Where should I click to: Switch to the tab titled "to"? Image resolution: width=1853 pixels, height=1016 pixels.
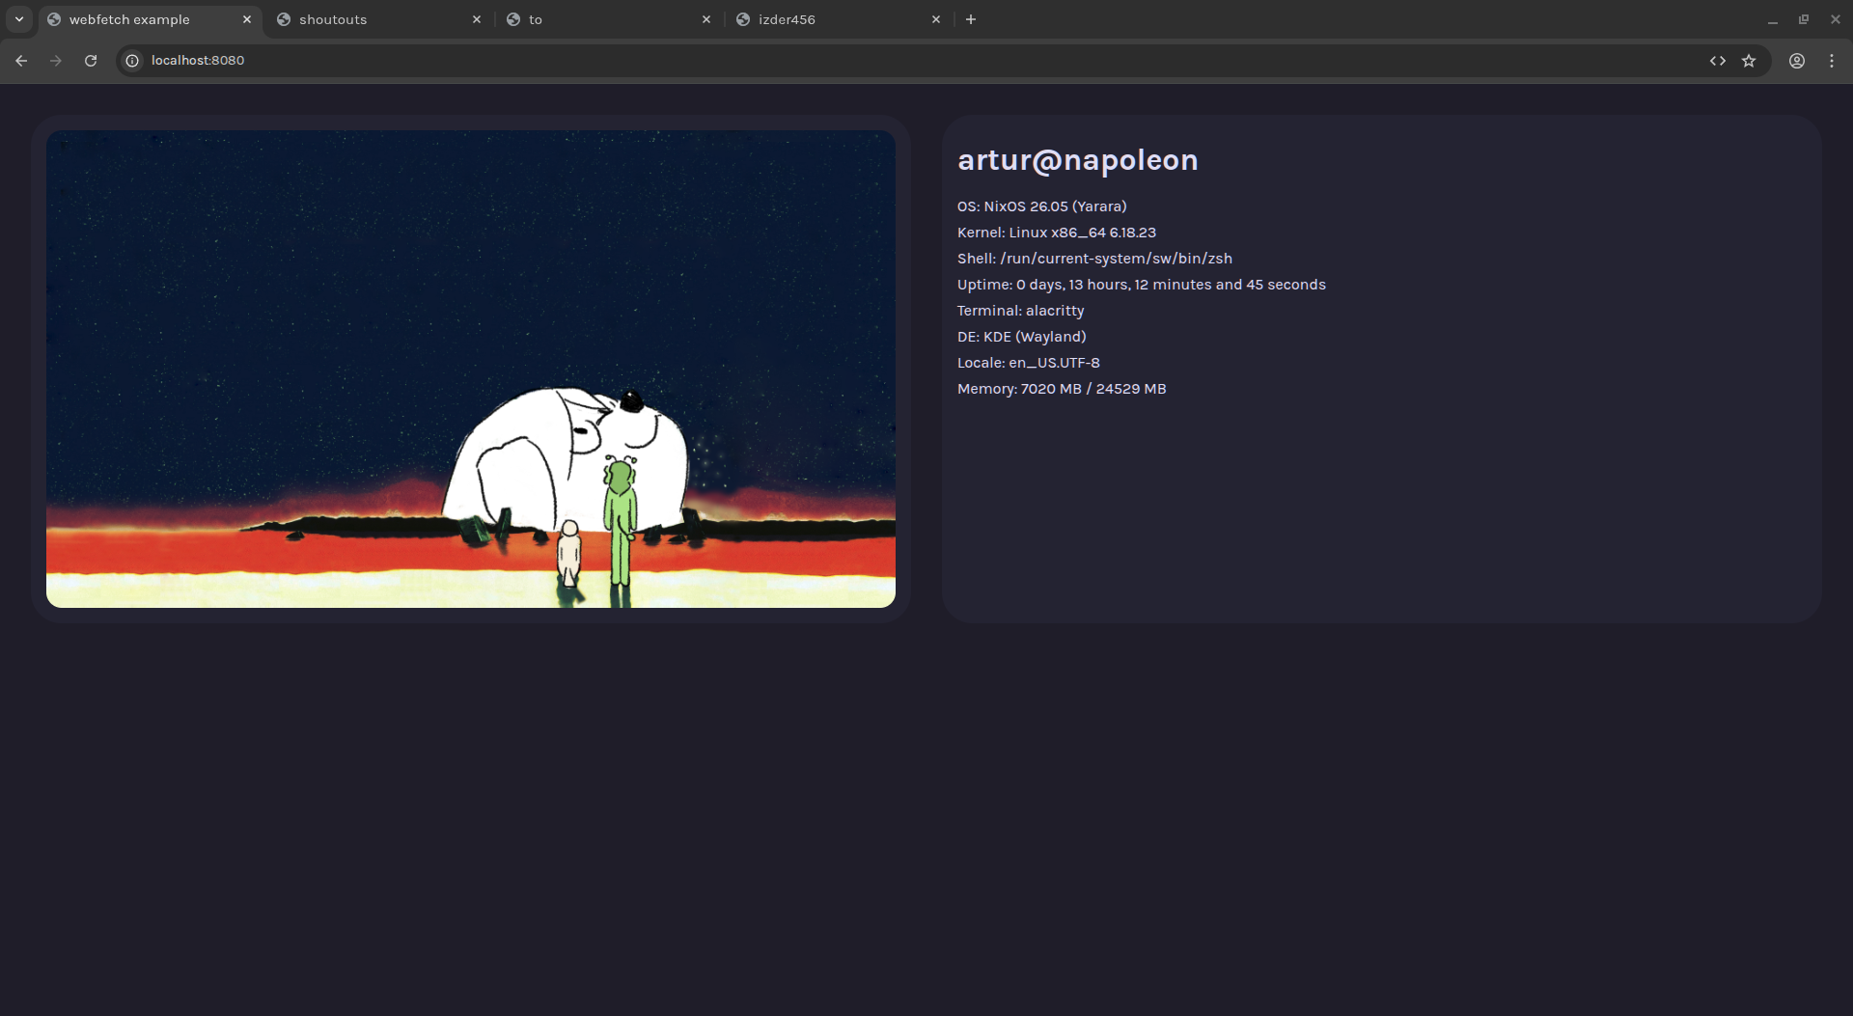[609, 19]
